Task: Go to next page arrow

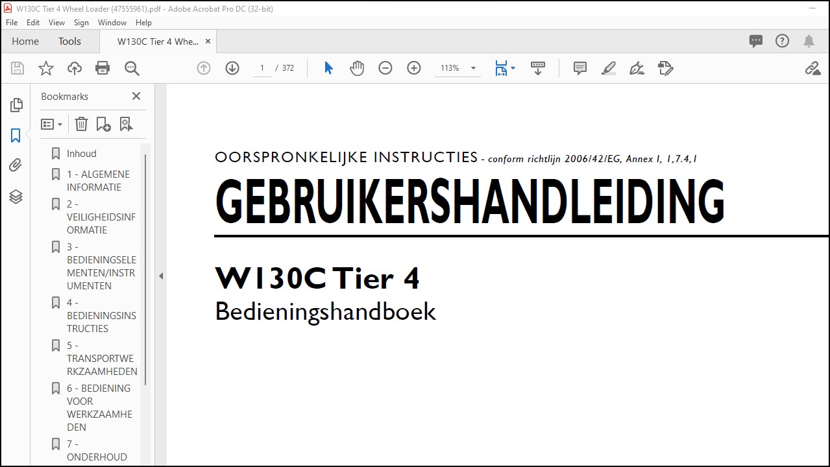Action: (232, 68)
